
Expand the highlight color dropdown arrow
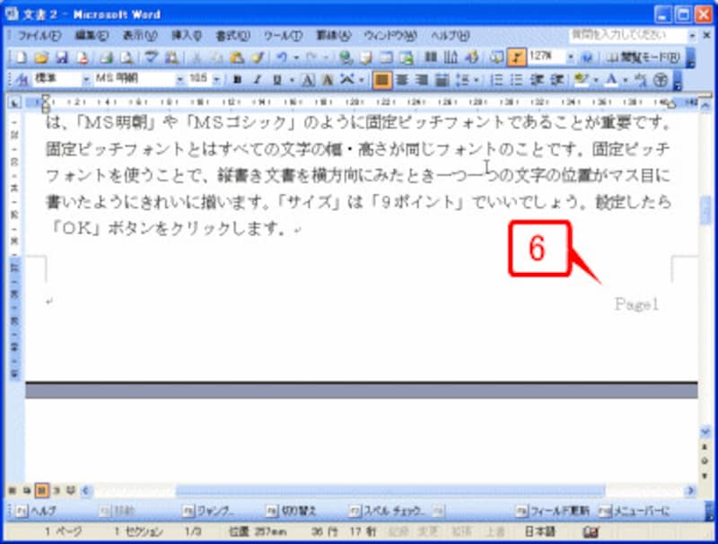[596, 80]
